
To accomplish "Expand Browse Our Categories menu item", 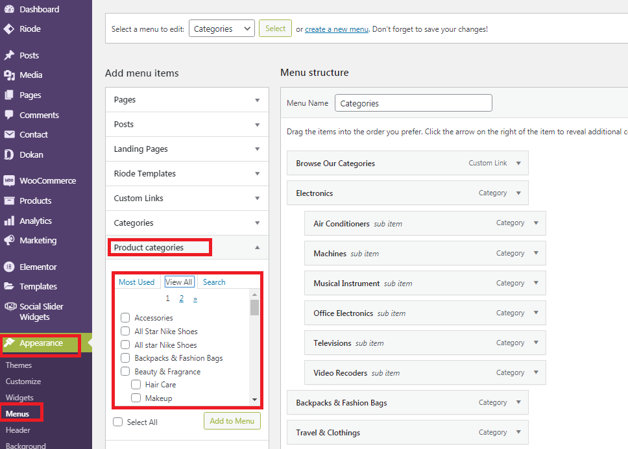I will (518, 163).
